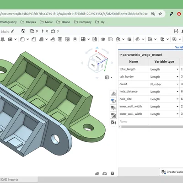
Task: Click the eyedropper browser extension icon
Action: pyautogui.click(x=171, y=14)
